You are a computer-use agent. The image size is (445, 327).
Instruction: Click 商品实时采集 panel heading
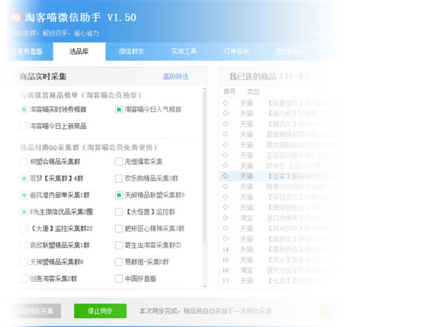(43, 76)
